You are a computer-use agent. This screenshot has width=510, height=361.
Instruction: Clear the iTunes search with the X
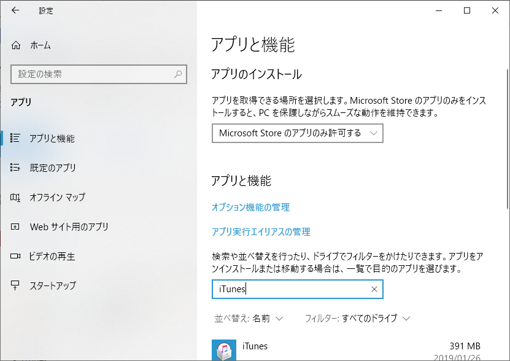[374, 289]
